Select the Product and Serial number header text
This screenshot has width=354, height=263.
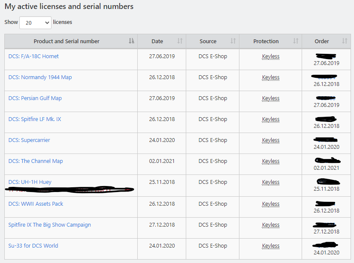(67, 41)
